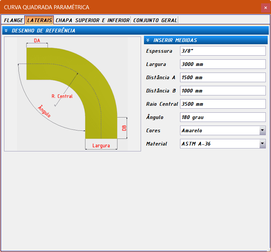Focus the Distância A input field
The width and height of the screenshot is (271, 252).
click(223, 77)
